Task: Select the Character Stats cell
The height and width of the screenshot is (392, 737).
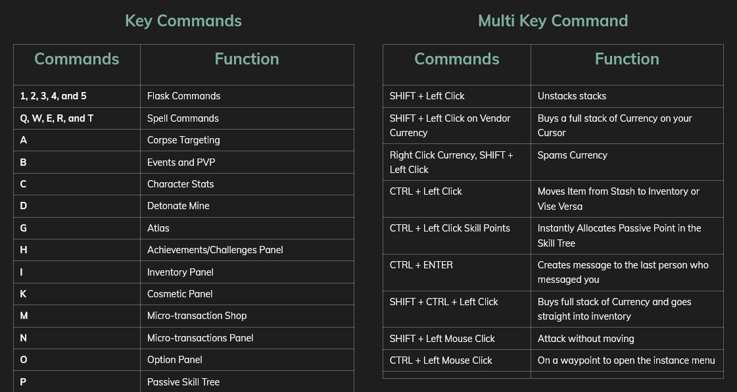Action: point(247,184)
